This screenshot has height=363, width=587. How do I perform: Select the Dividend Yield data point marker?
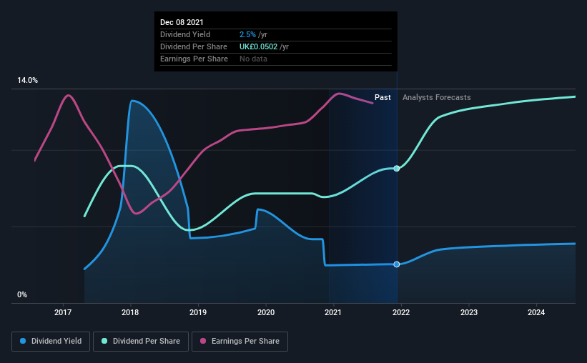[396, 264]
